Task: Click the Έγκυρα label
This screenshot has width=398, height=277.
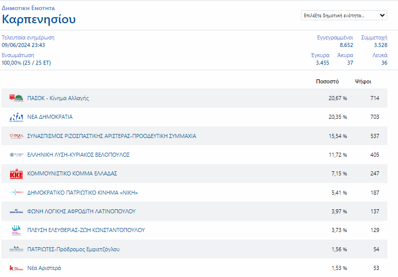Action: [x=320, y=55]
